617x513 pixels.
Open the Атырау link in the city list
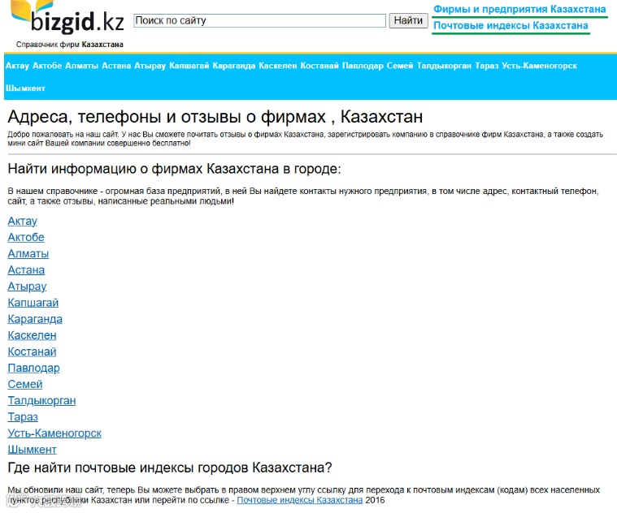[x=27, y=287]
